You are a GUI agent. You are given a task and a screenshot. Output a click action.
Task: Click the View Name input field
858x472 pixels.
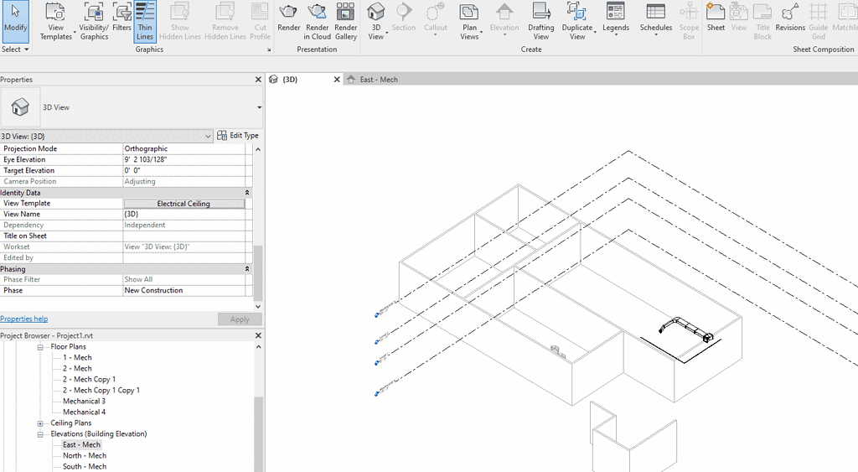[184, 215]
